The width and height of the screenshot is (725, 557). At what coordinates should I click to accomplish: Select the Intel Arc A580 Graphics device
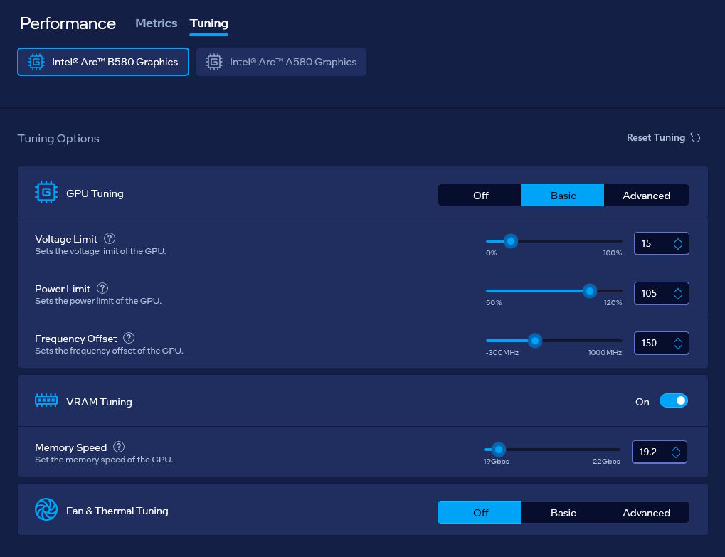click(281, 62)
